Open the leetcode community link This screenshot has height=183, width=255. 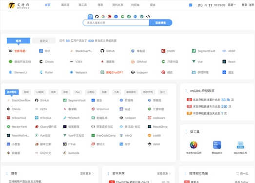71,153
